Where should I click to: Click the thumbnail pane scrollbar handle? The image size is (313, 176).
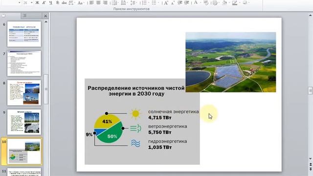coord(46,89)
